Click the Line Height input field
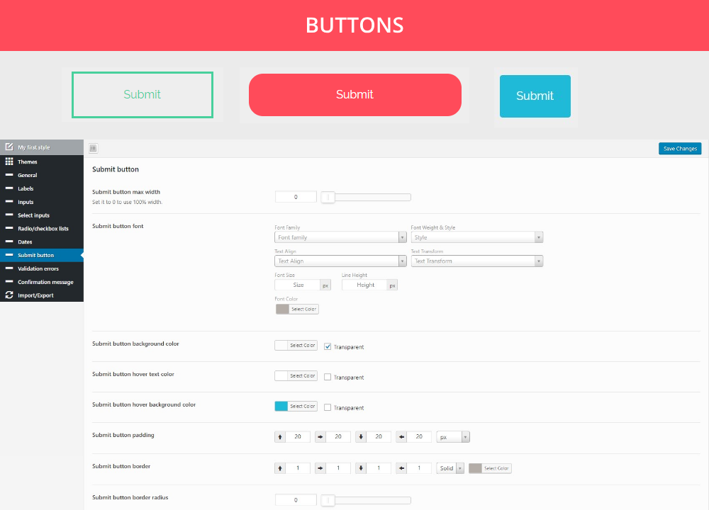Image resolution: width=709 pixels, height=510 pixels. [365, 285]
